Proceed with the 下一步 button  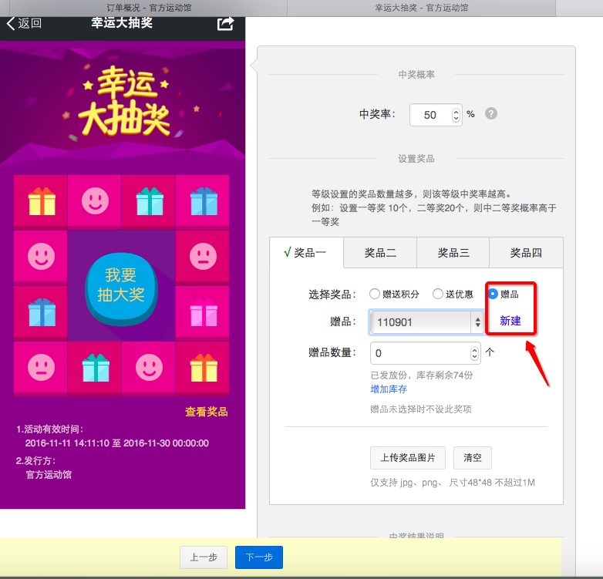point(259,557)
